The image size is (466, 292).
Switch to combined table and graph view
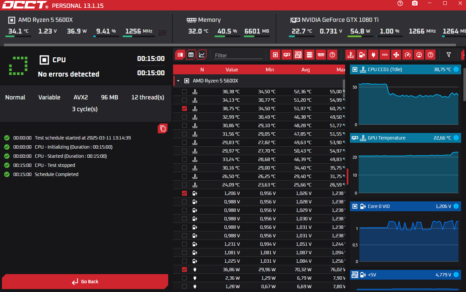(x=180, y=55)
